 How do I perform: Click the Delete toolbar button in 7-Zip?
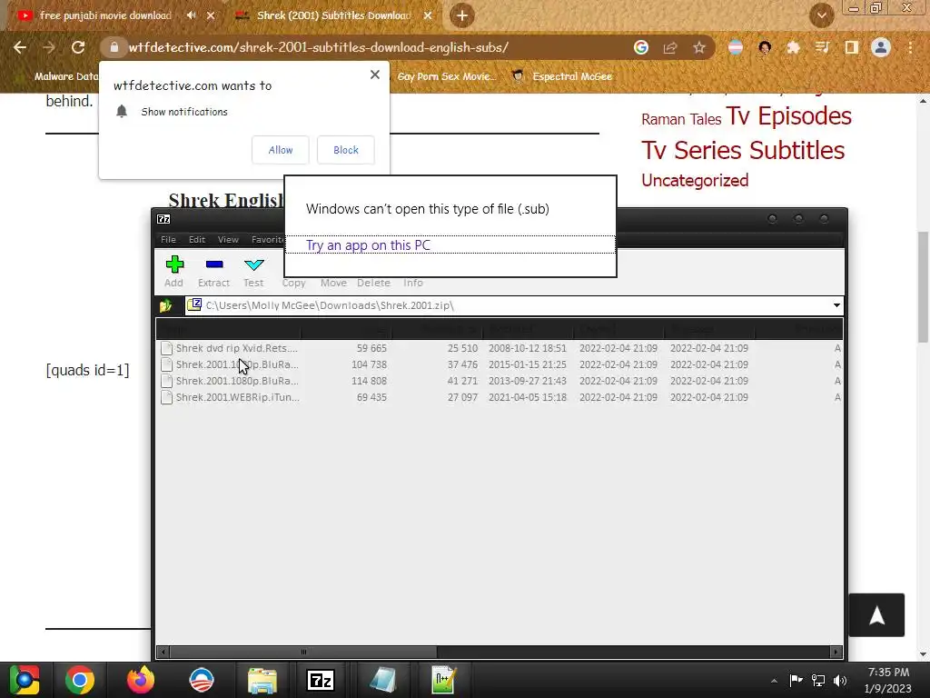(x=373, y=283)
